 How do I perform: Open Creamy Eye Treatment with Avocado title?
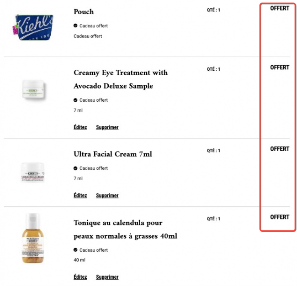tap(121, 79)
